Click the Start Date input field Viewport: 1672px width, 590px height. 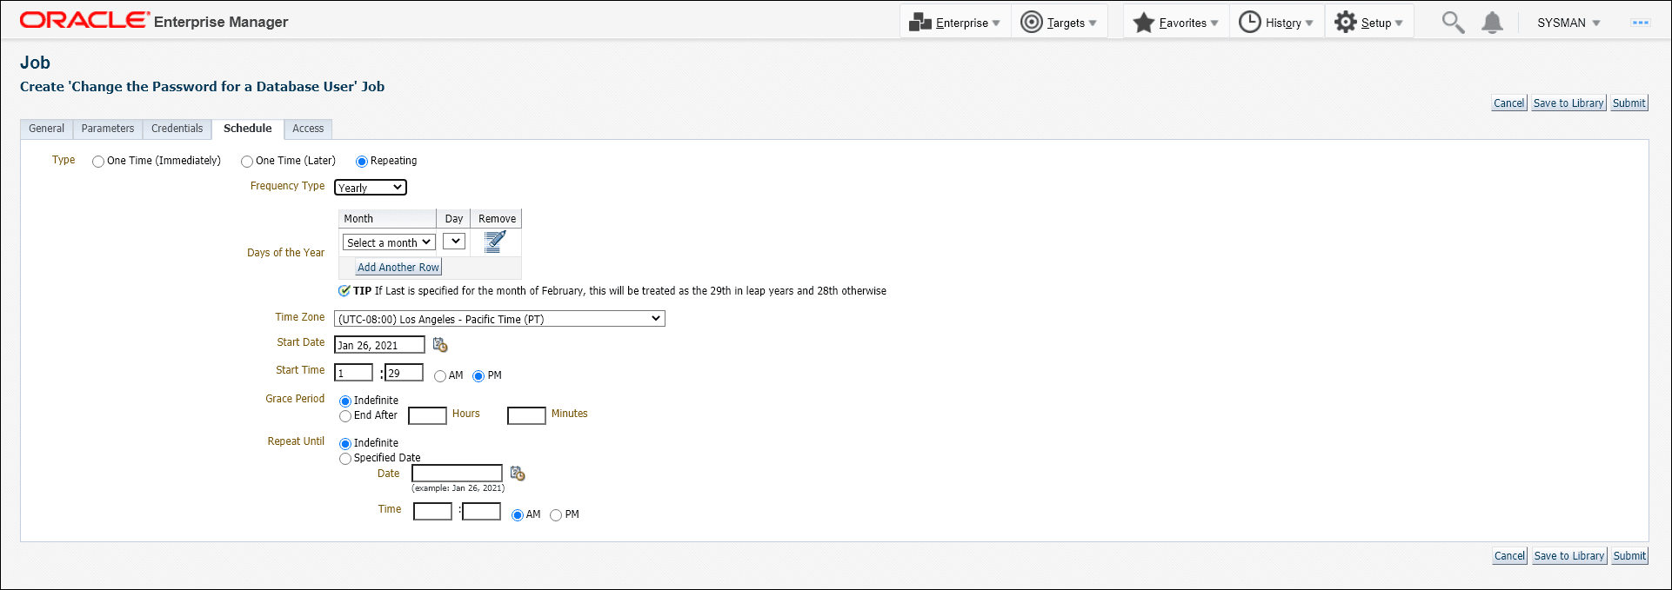click(x=379, y=345)
